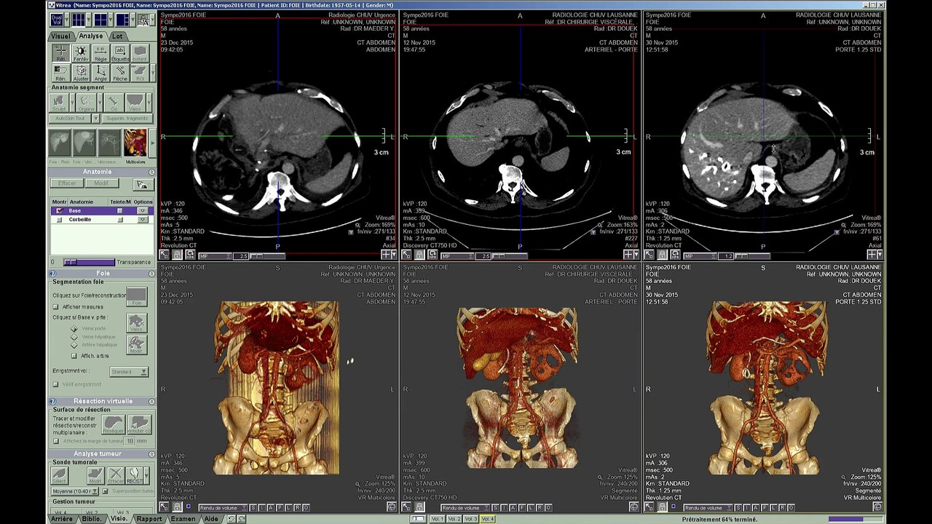Select the FenNiv window level tool
The width and height of the screenshot is (932, 524).
(81, 53)
